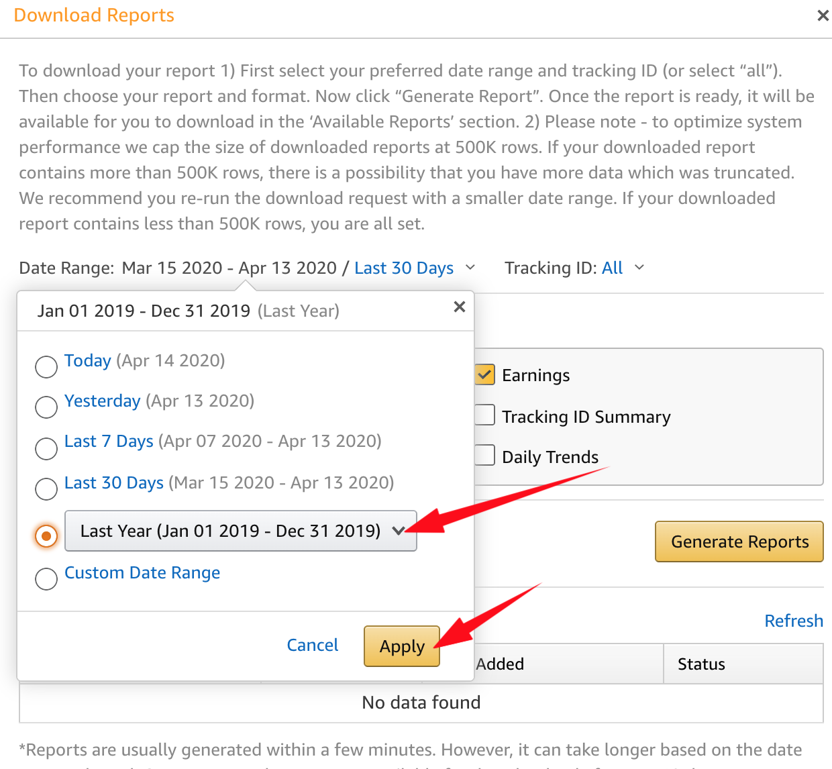Open the Last Year dropdown menu
832x769 pixels.
pos(240,531)
